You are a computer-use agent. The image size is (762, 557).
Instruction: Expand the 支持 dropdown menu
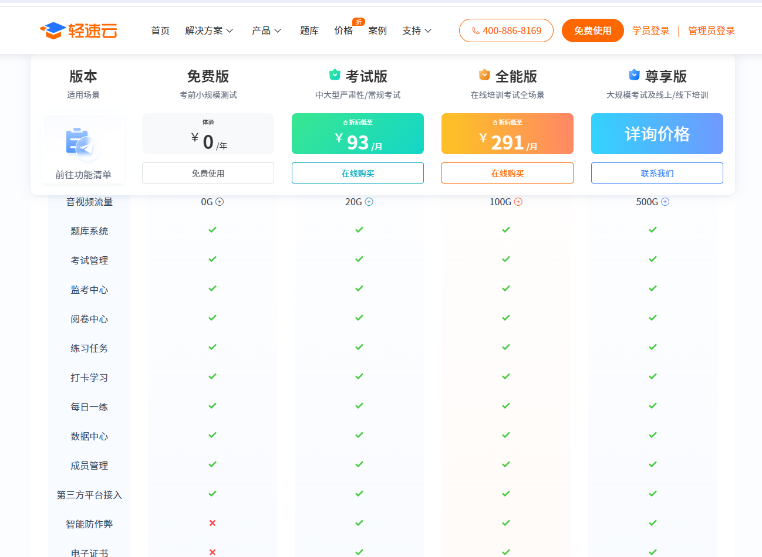click(417, 30)
